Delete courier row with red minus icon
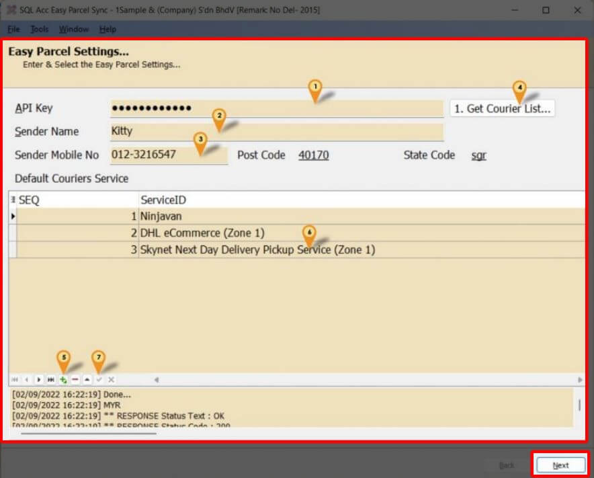The width and height of the screenshot is (594, 478). (75, 379)
